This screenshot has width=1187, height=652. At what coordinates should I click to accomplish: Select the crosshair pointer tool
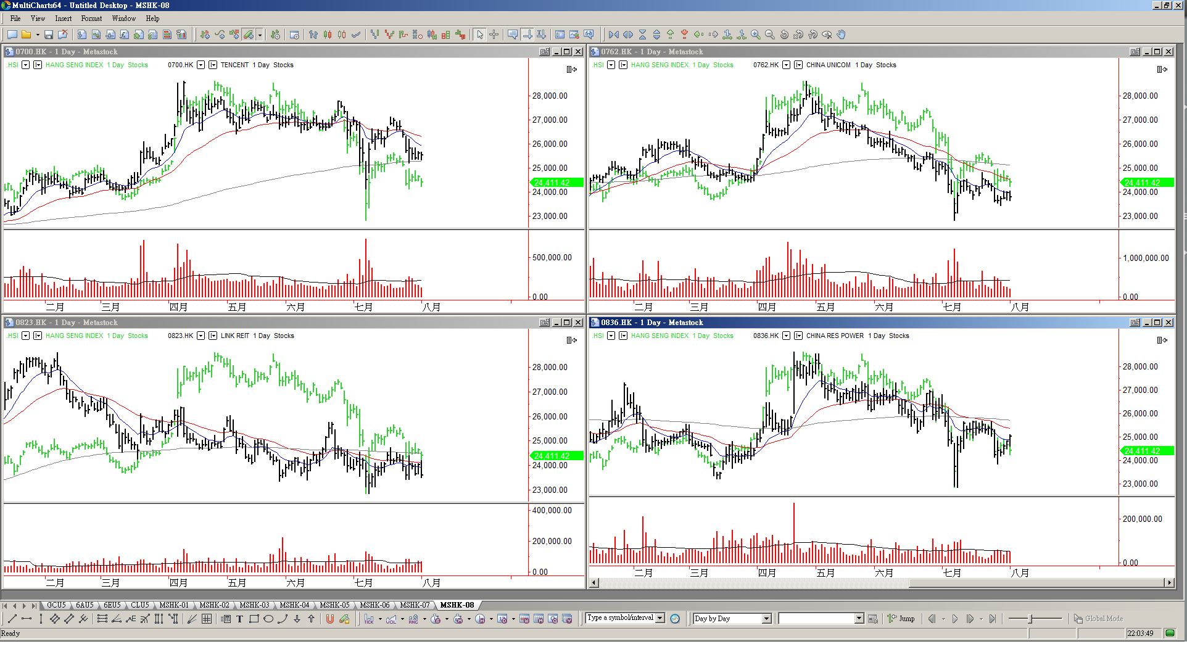tap(494, 35)
